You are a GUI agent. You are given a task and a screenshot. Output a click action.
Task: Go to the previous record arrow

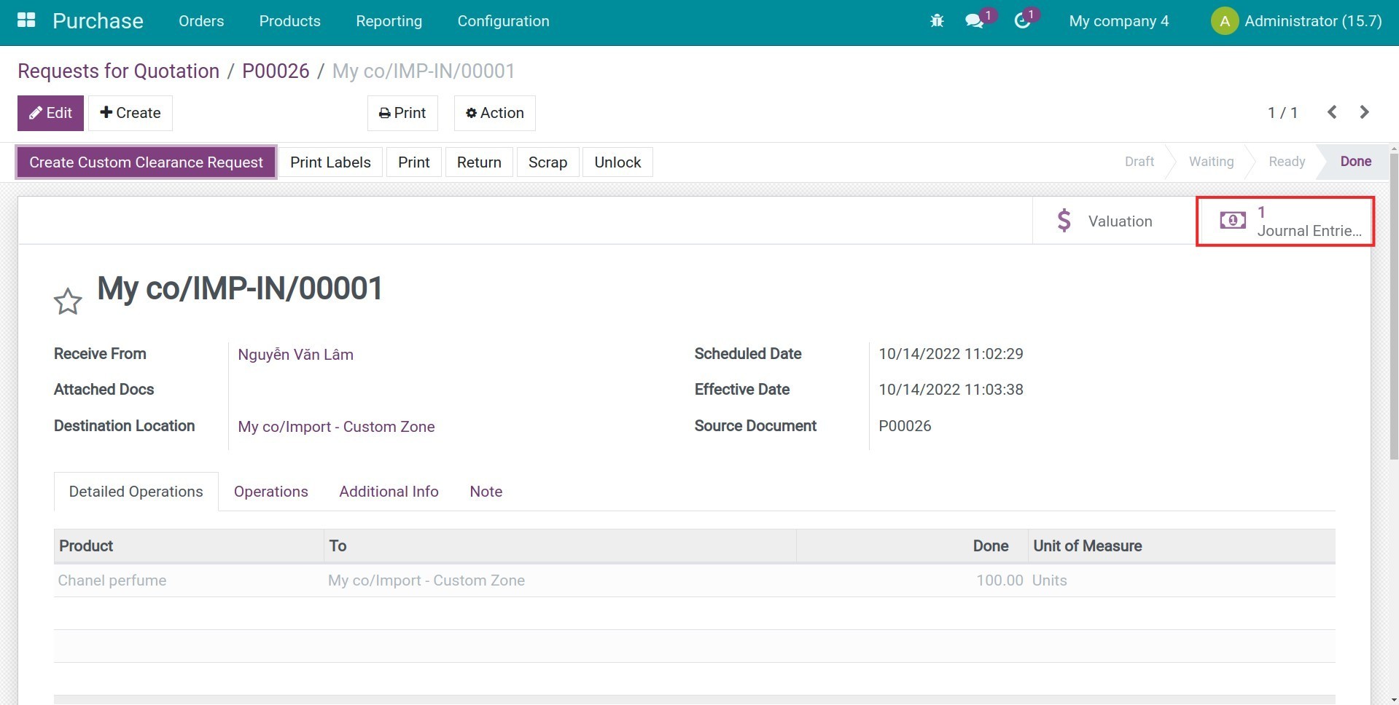pyautogui.click(x=1332, y=112)
